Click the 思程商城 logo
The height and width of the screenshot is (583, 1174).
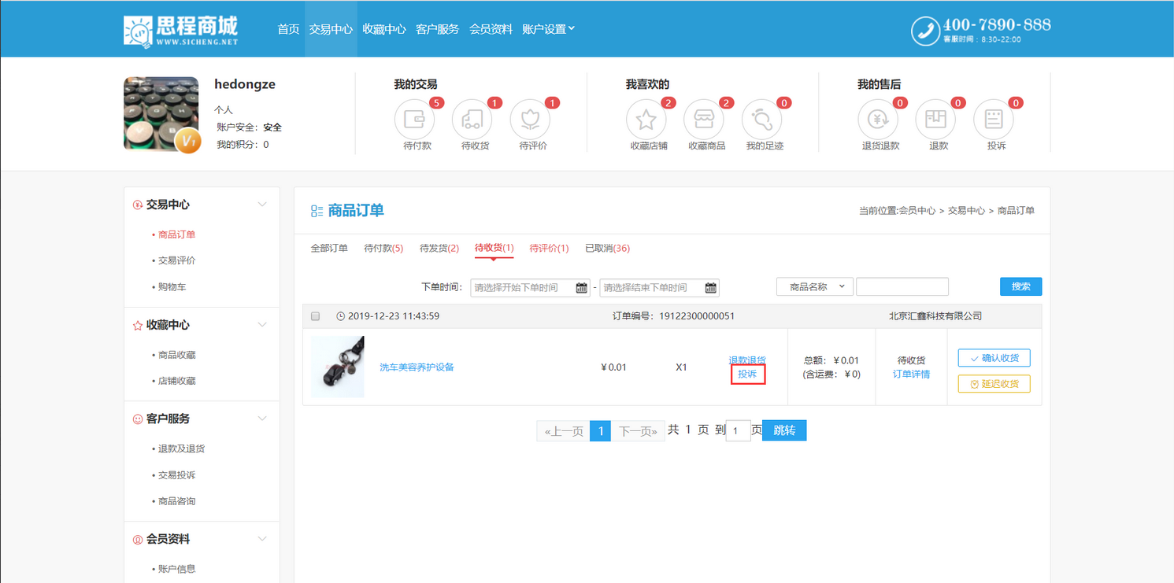[x=181, y=31]
